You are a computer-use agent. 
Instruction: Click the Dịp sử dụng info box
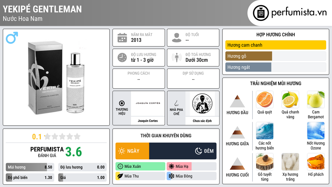coord(193,79)
